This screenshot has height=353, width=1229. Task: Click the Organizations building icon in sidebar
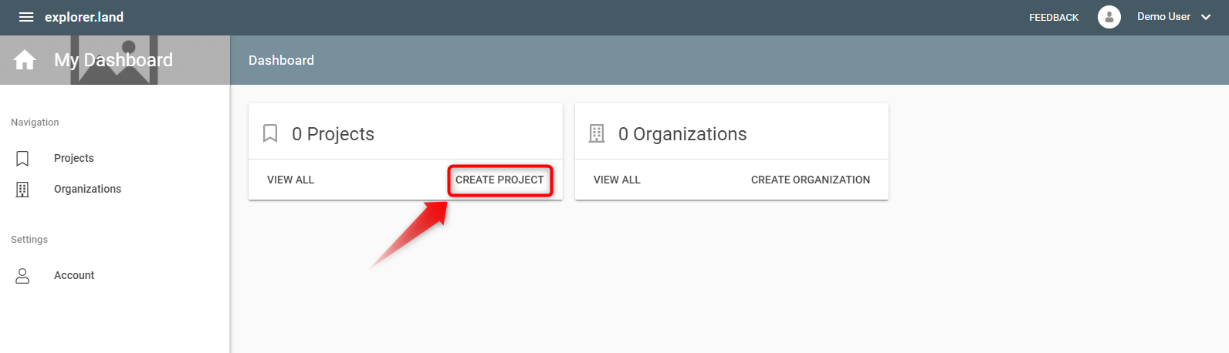22,189
